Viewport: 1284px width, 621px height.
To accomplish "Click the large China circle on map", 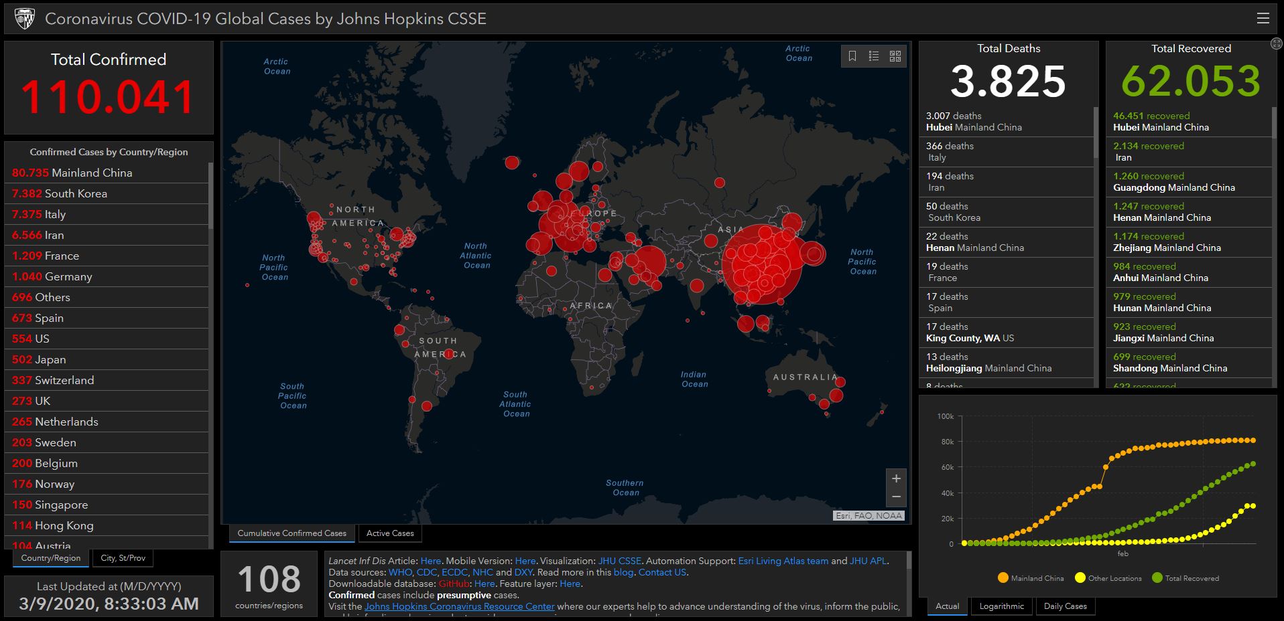I will tap(762, 265).
